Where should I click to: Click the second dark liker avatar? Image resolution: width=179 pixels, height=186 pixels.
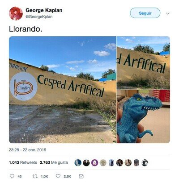86,163
